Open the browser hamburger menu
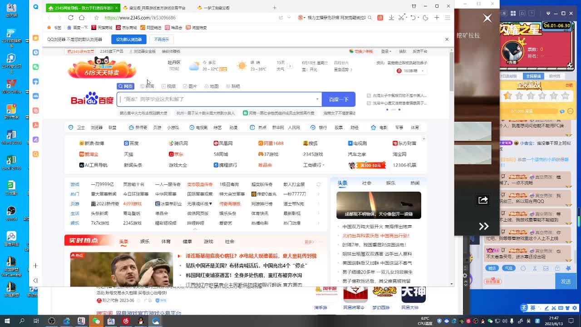This screenshot has width=581, height=327. tap(448, 17)
